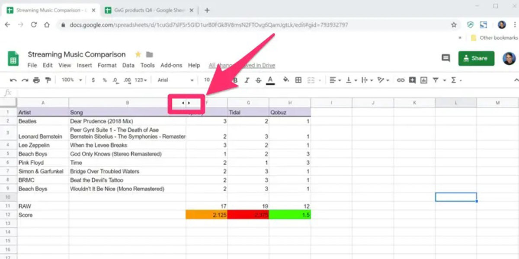
Task: Apply strikethrough formatting
Action: point(259,80)
